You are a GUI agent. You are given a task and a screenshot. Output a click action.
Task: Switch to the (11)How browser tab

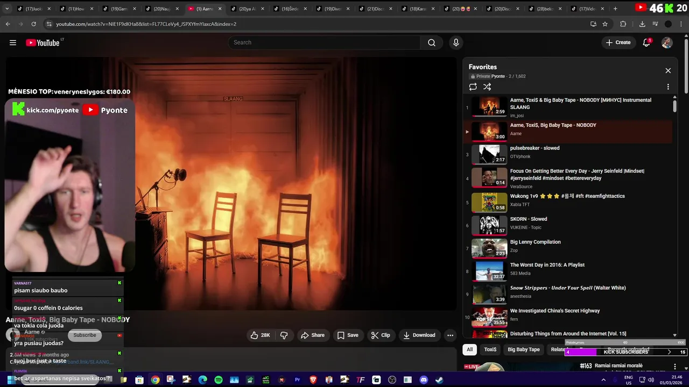[x=76, y=9]
